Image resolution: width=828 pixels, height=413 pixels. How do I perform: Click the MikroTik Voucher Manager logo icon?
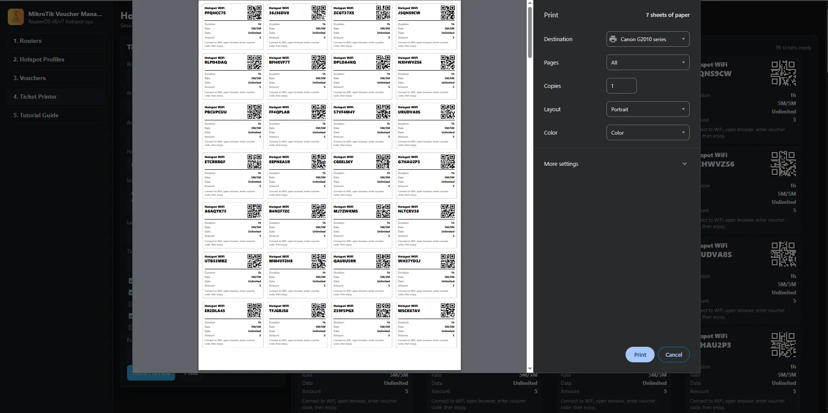[x=16, y=17]
